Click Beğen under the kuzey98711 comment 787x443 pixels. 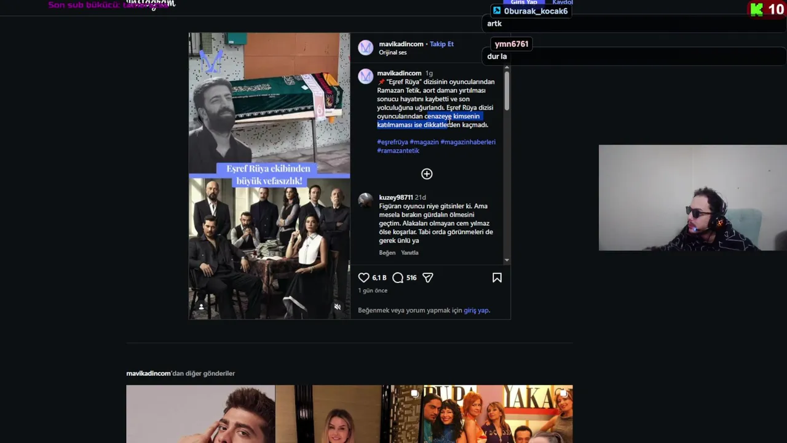(387, 253)
